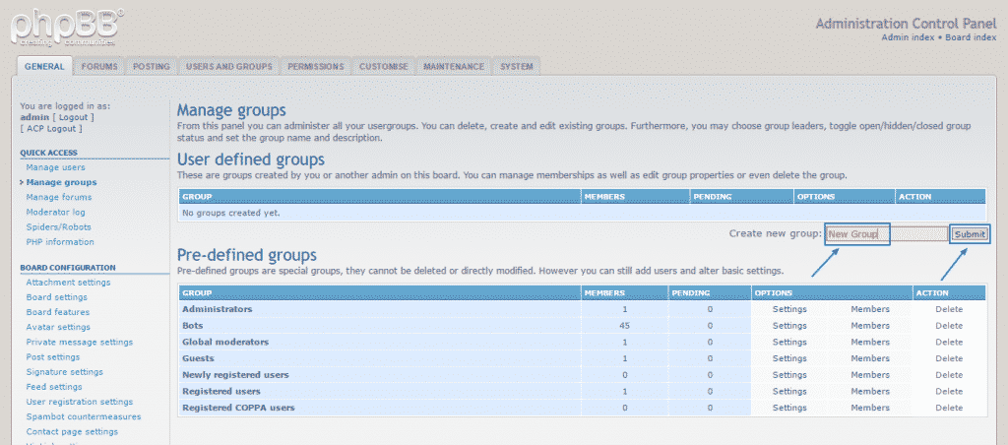Click the Administrators group name
This screenshot has height=445, width=1008.
tap(218, 309)
